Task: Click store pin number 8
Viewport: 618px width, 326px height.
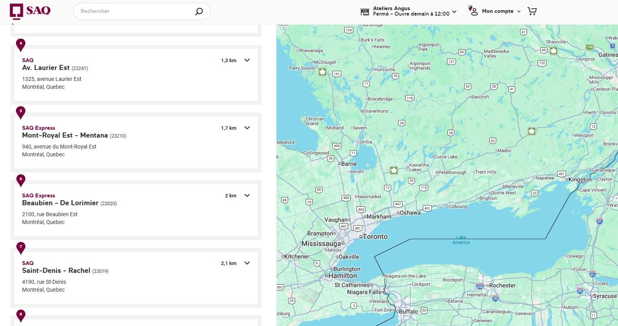Action: 21,315
